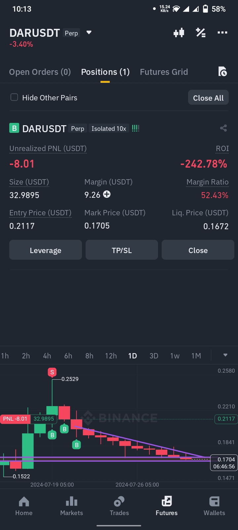Expand the DARUSDT pair selector dropdown
The image size is (238, 530).
coord(89,32)
